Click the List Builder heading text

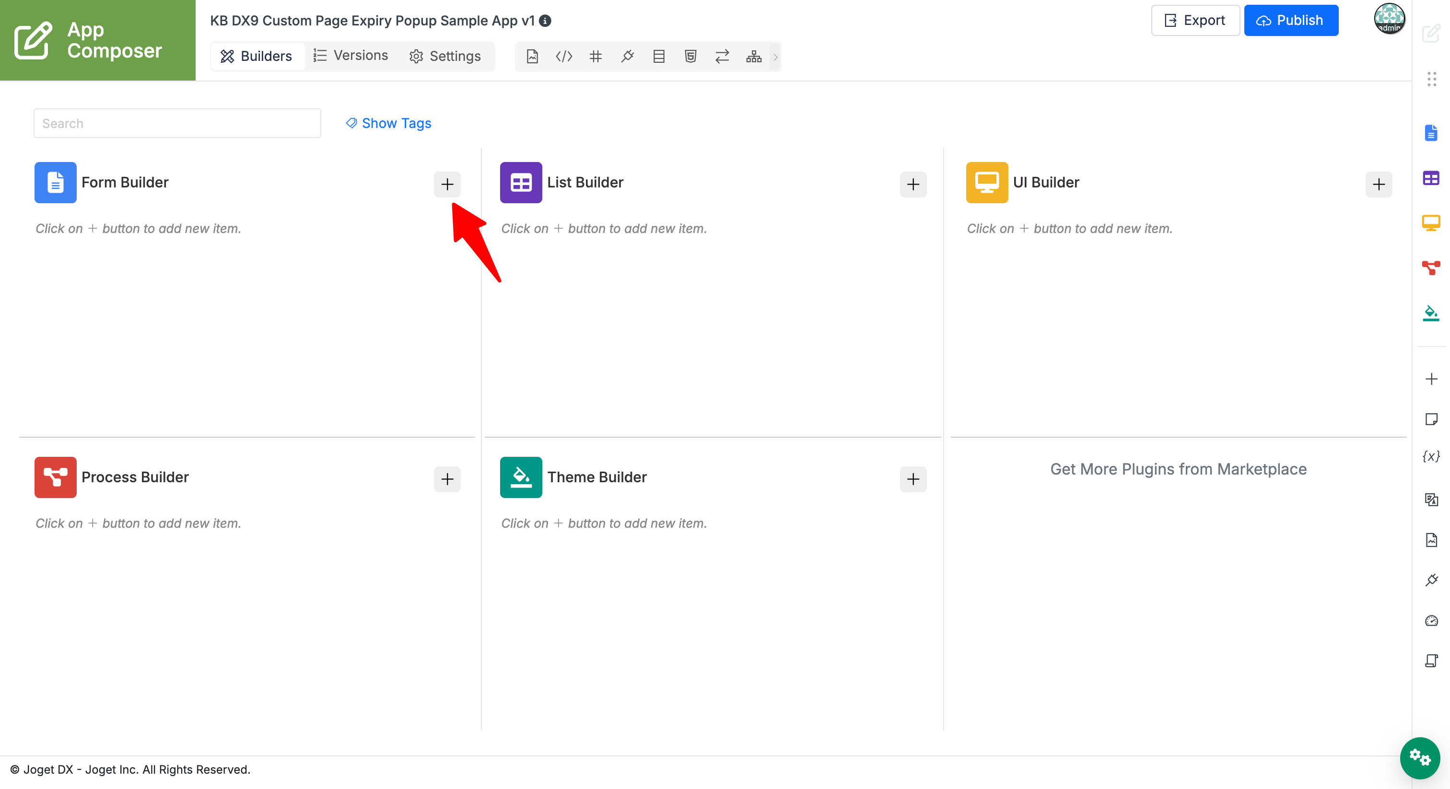(585, 182)
